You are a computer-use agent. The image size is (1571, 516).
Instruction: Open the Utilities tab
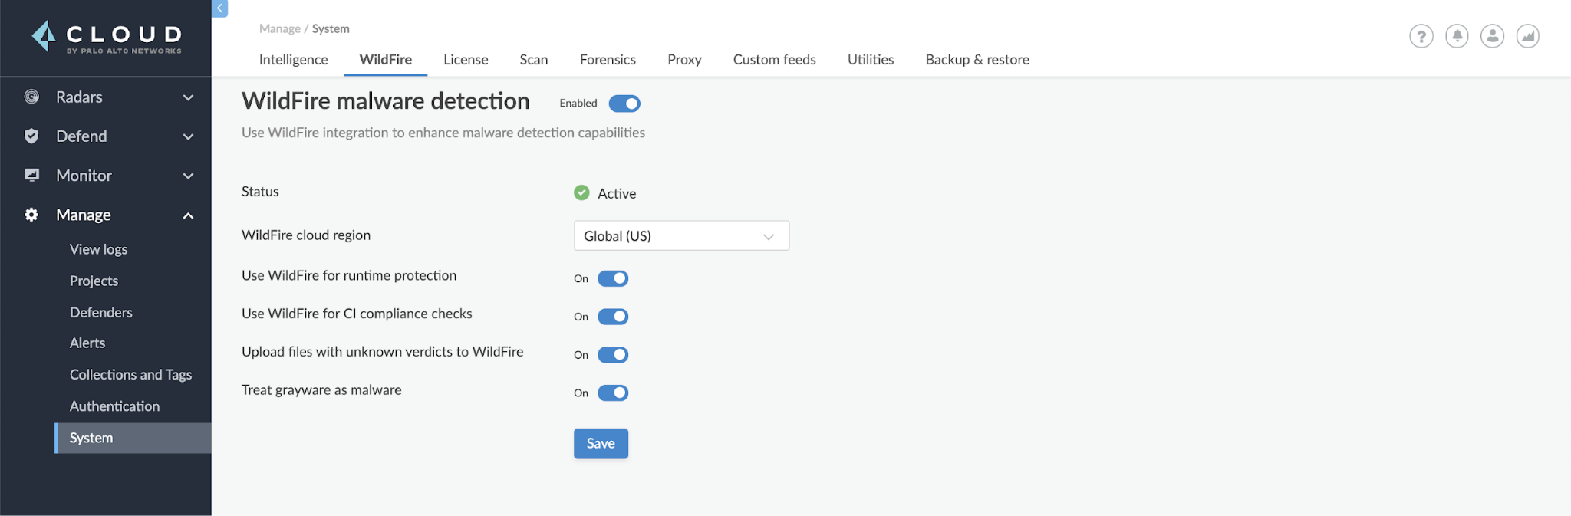pos(871,59)
